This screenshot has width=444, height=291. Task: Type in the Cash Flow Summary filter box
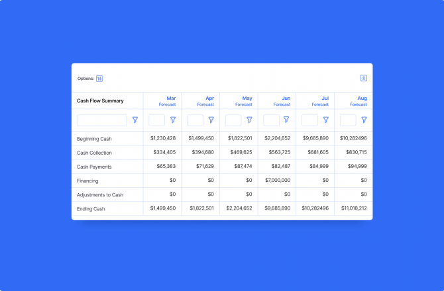coord(101,120)
